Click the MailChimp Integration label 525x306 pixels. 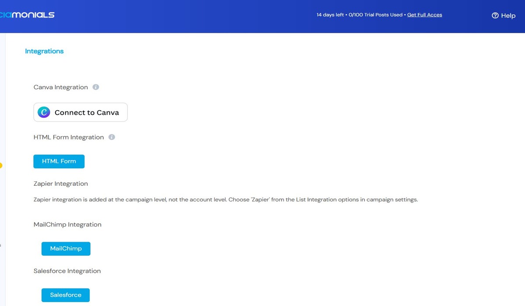67,225
